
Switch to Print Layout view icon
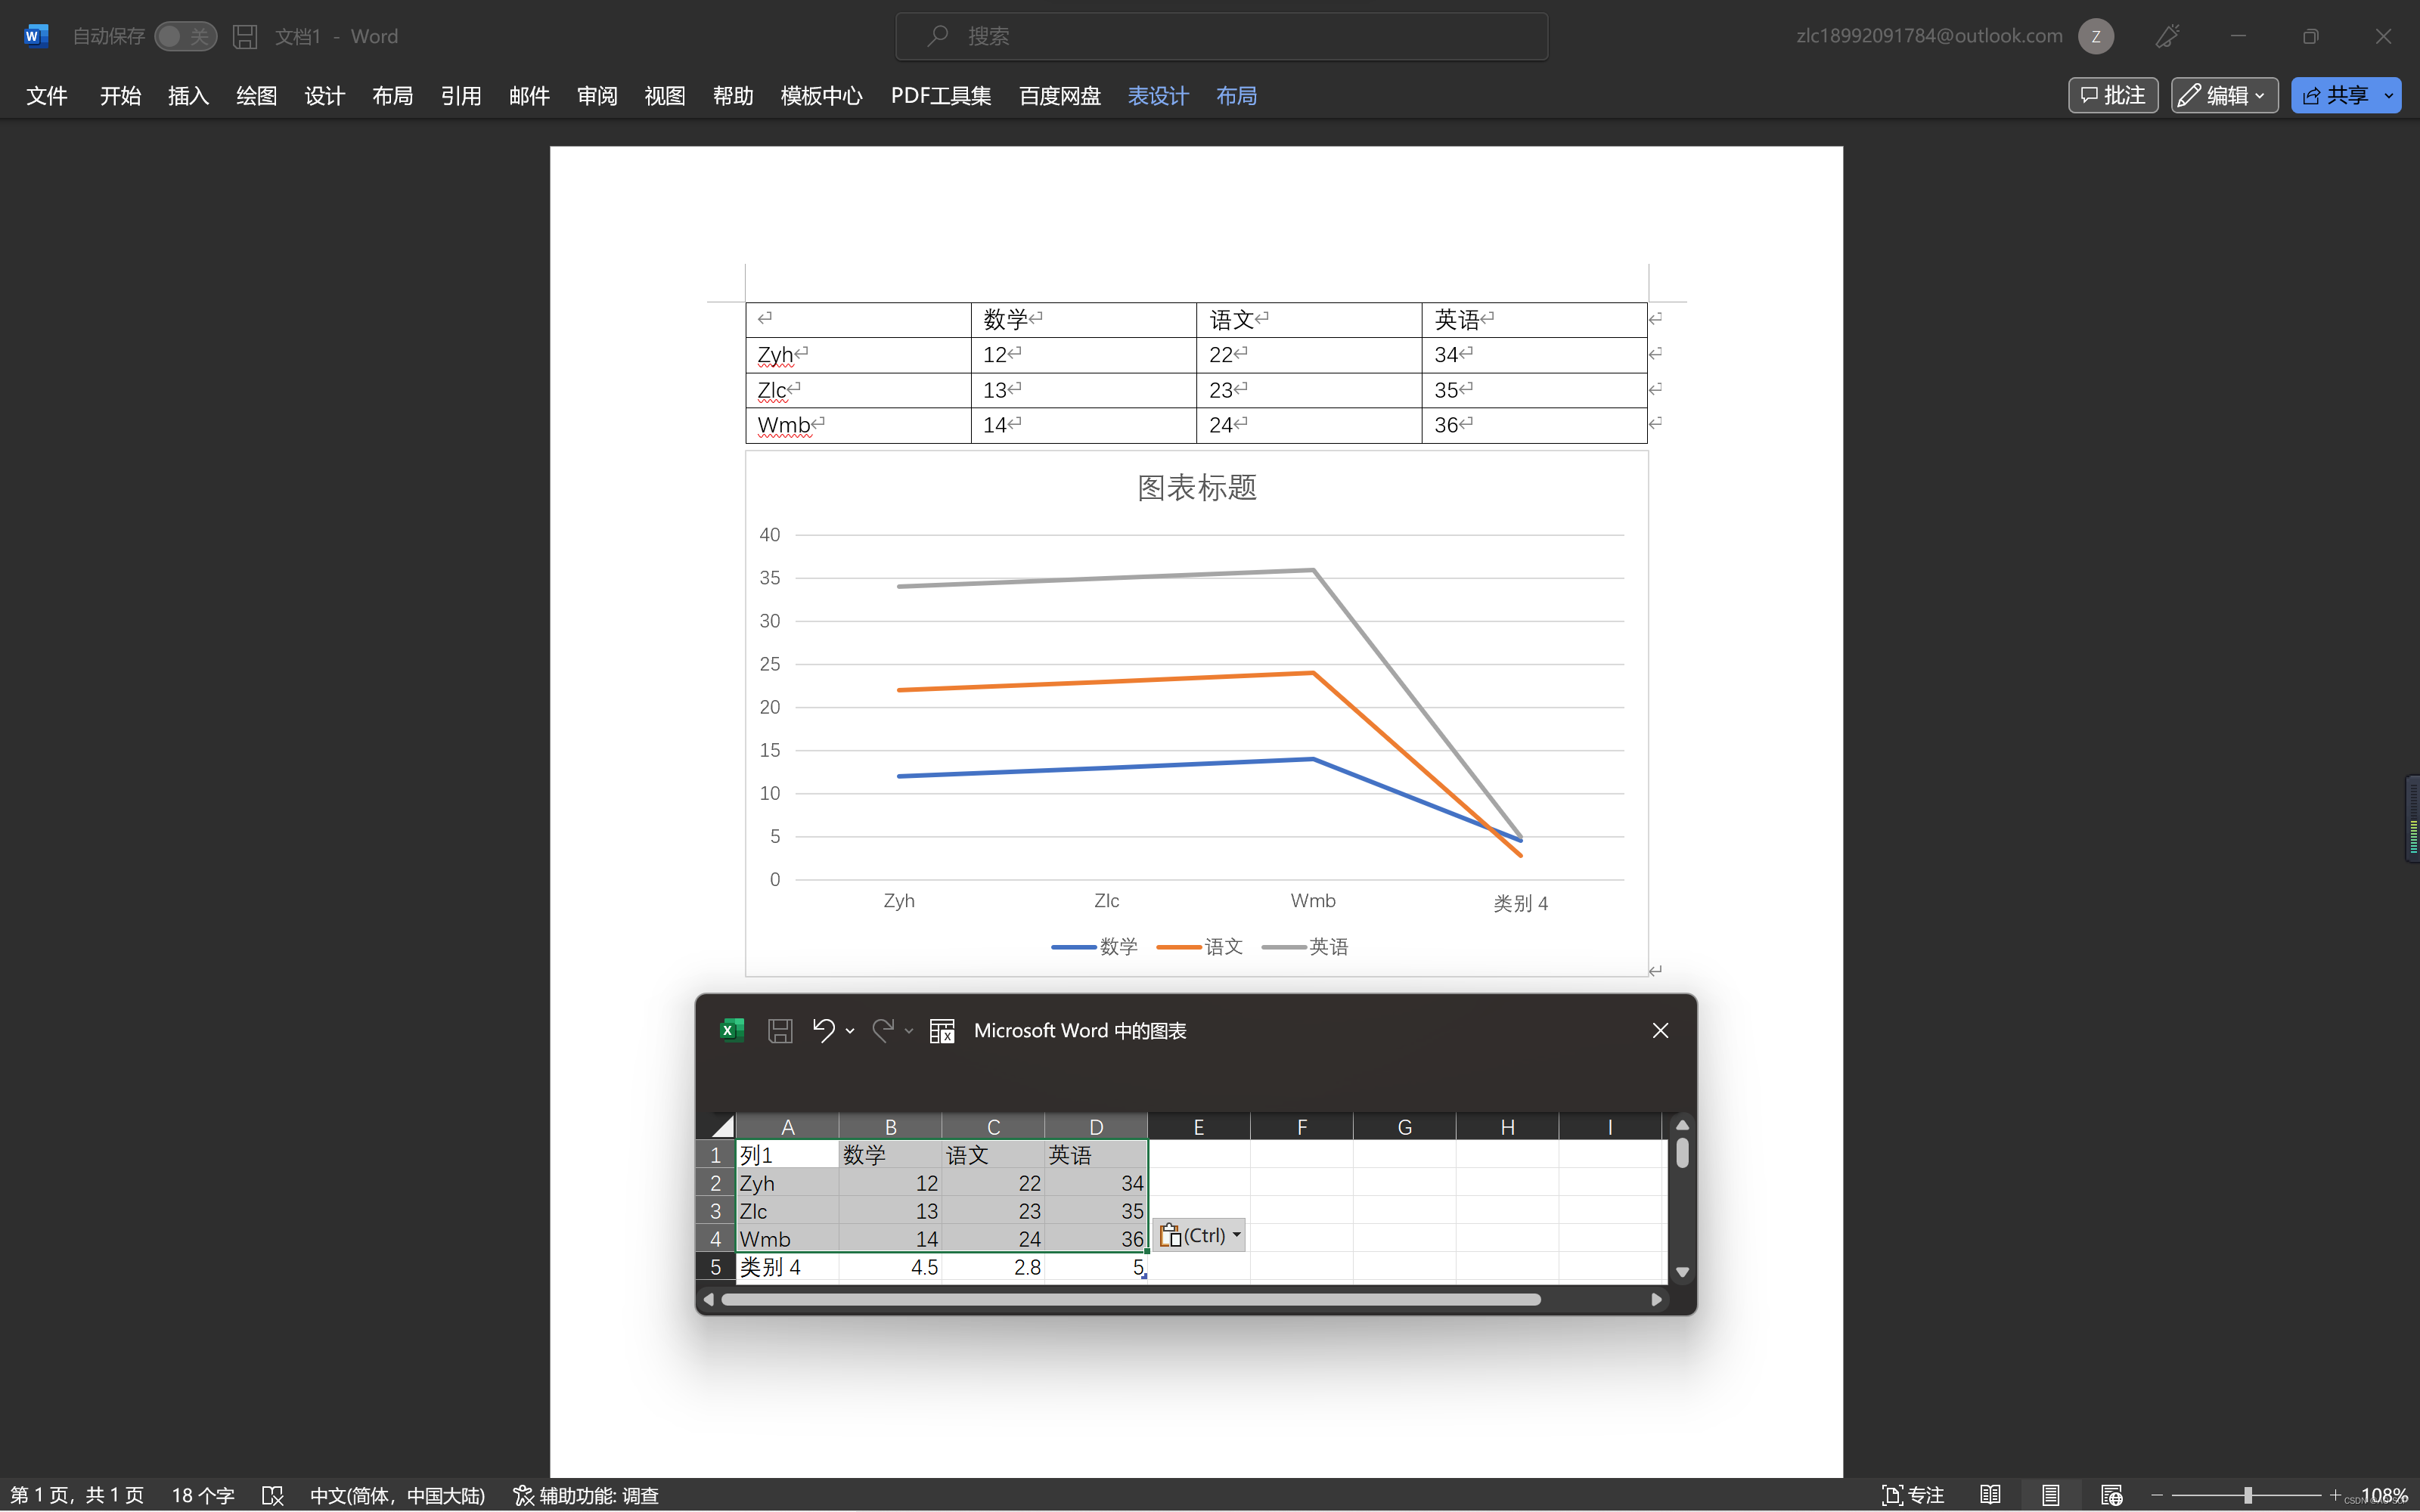pyautogui.click(x=2050, y=1495)
